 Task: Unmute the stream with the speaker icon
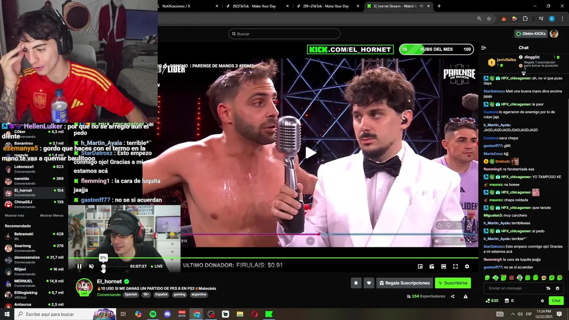coord(92,266)
